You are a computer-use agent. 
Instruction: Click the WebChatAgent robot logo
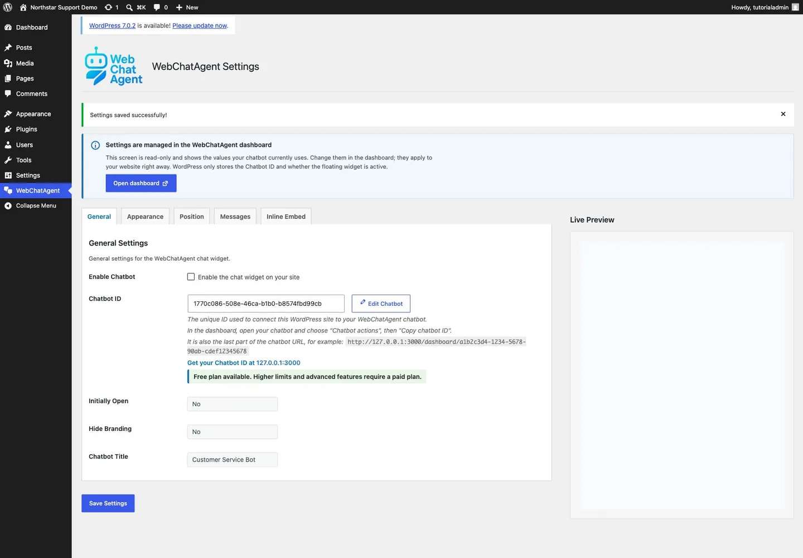click(x=114, y=66)
